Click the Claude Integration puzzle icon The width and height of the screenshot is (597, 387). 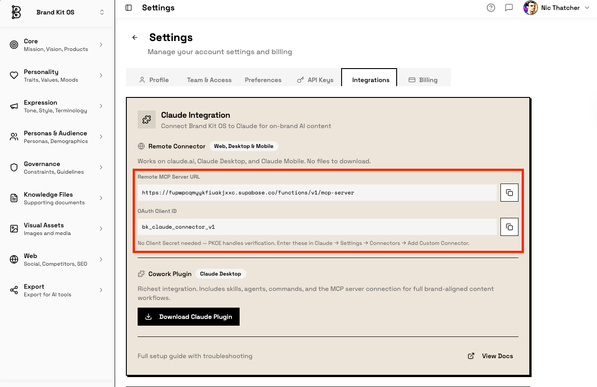tap(147, 120)
